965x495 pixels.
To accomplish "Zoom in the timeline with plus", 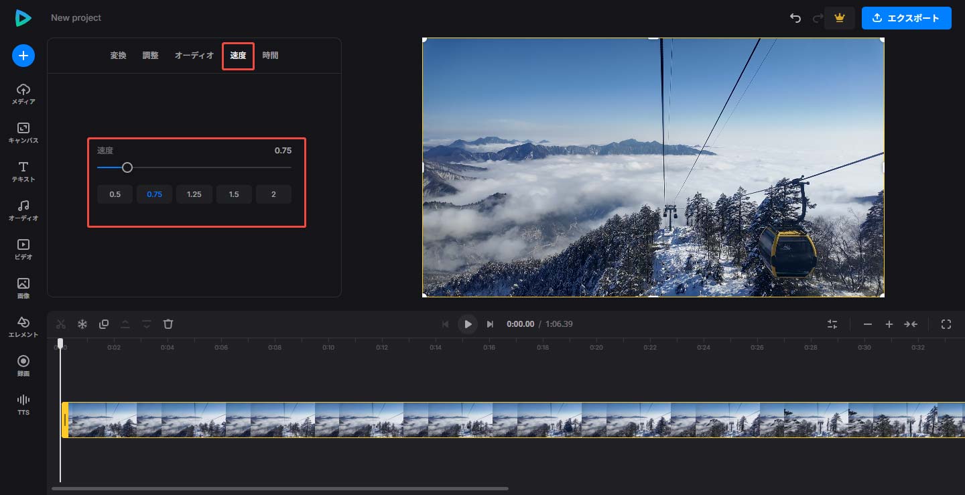I will (x=889, y=324).
